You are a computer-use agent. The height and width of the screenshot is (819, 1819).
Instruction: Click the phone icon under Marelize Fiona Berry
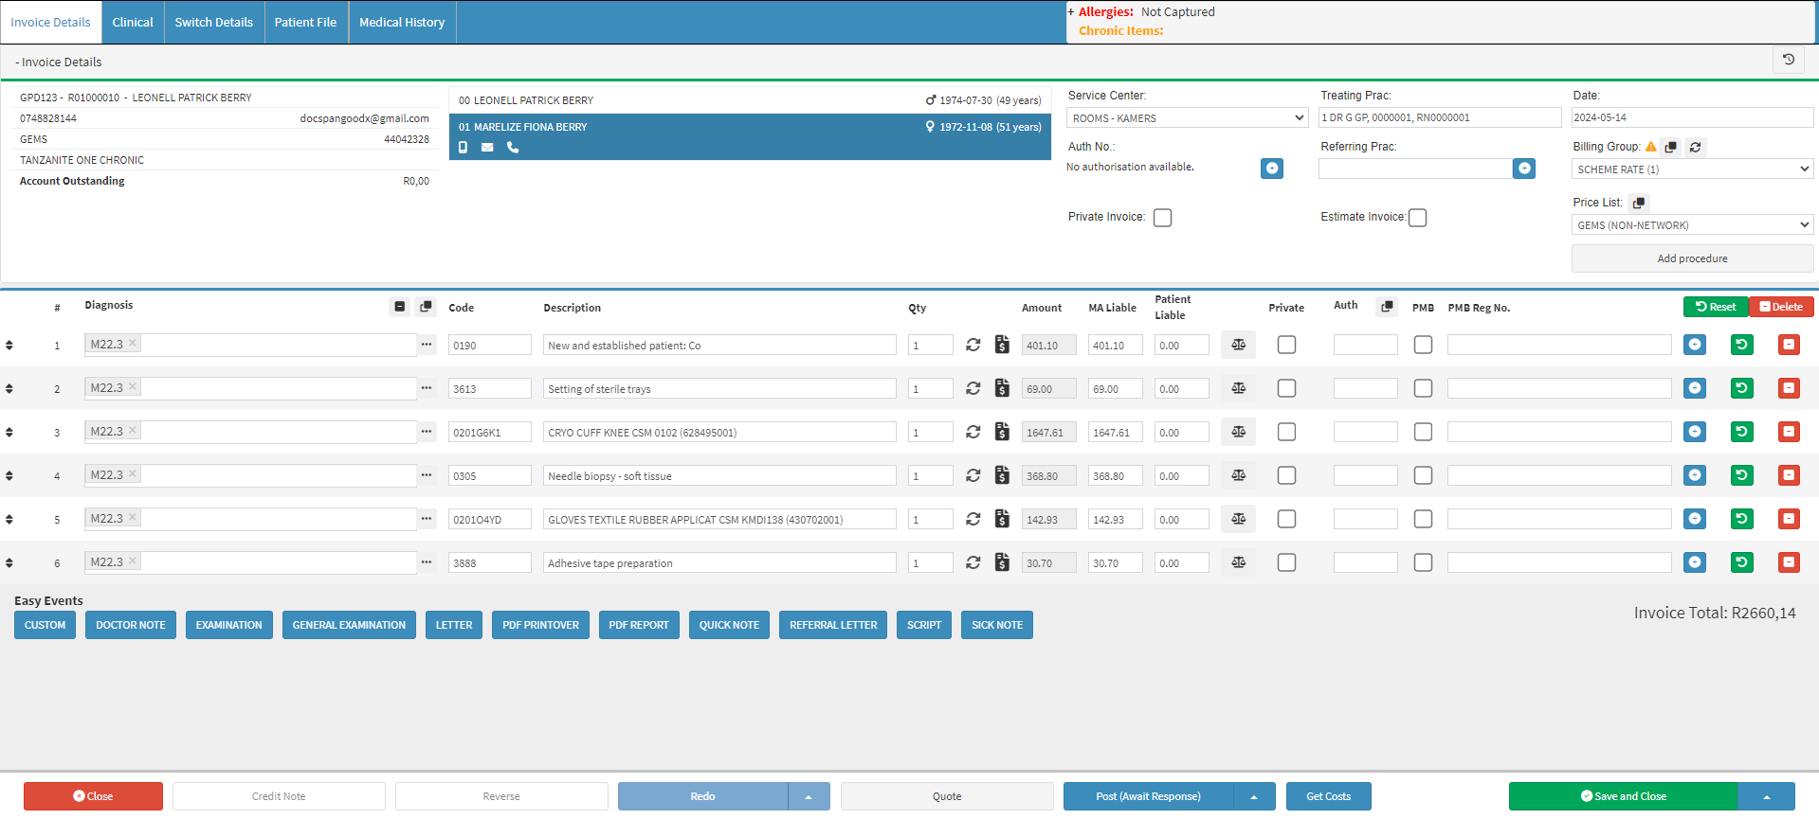tap(513, 148)
